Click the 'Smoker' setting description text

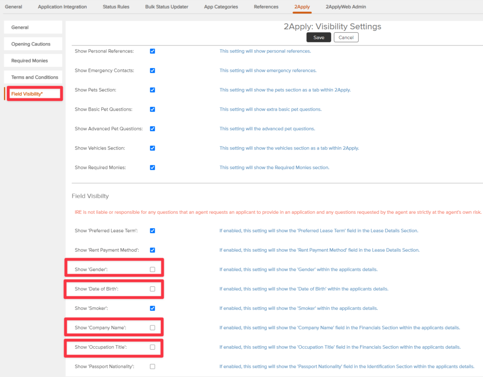[299, 309]
